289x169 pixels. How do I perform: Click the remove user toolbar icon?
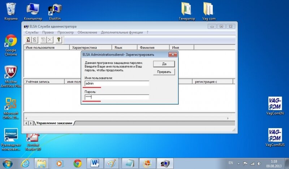pyautogui.click(x=35, y=40)
